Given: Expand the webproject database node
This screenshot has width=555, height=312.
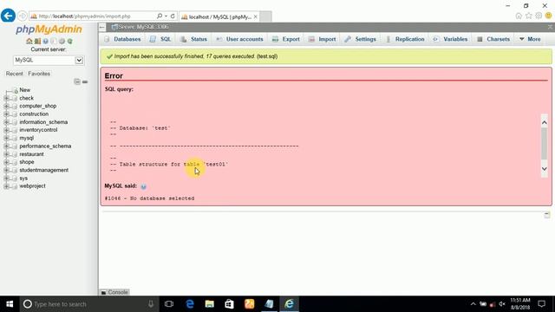Looking at the screenshot, I should click(6, 186).
